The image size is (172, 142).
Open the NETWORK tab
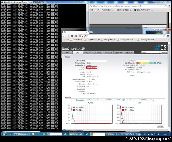tap(98, 53)
